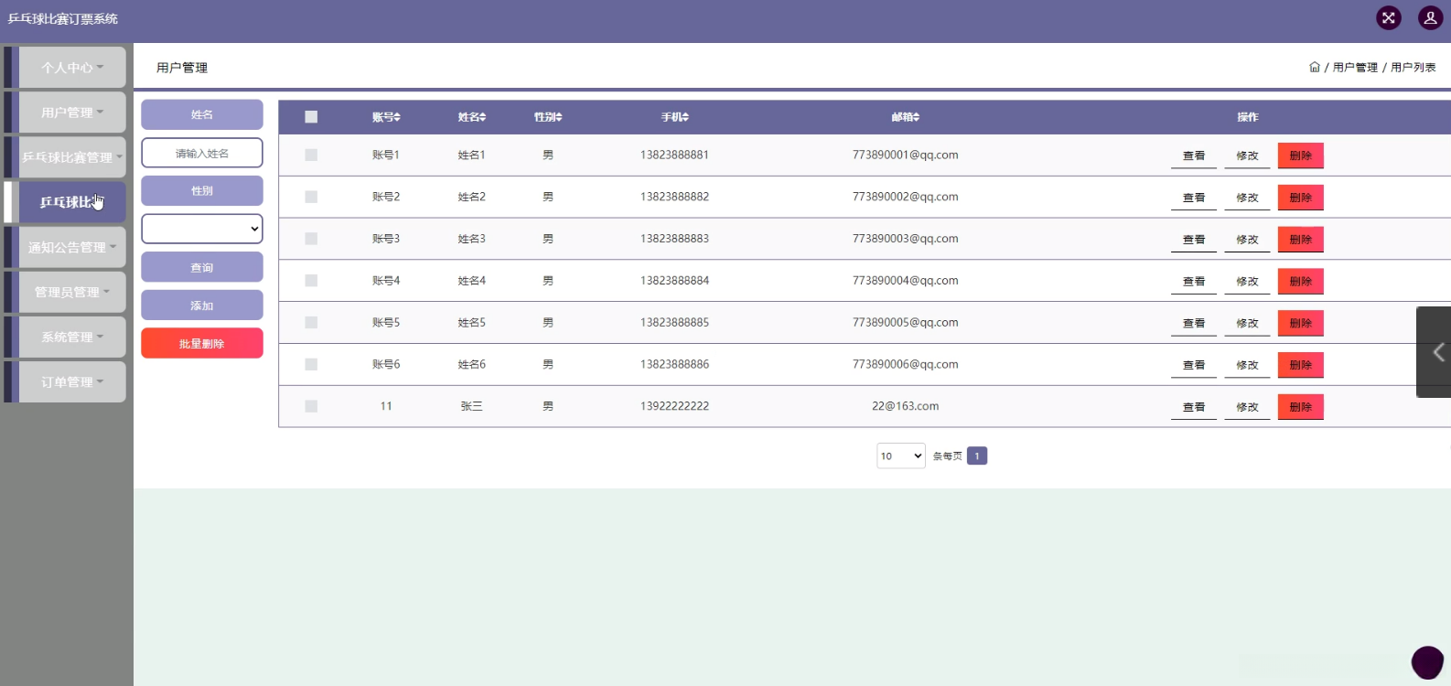
Task: Edit the 账号5 row with 修改
Action: click(x=1247, y=323)
